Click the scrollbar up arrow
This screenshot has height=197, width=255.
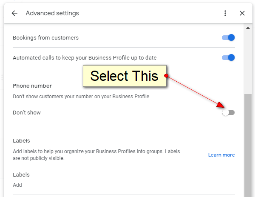click(x=248, y=28)
